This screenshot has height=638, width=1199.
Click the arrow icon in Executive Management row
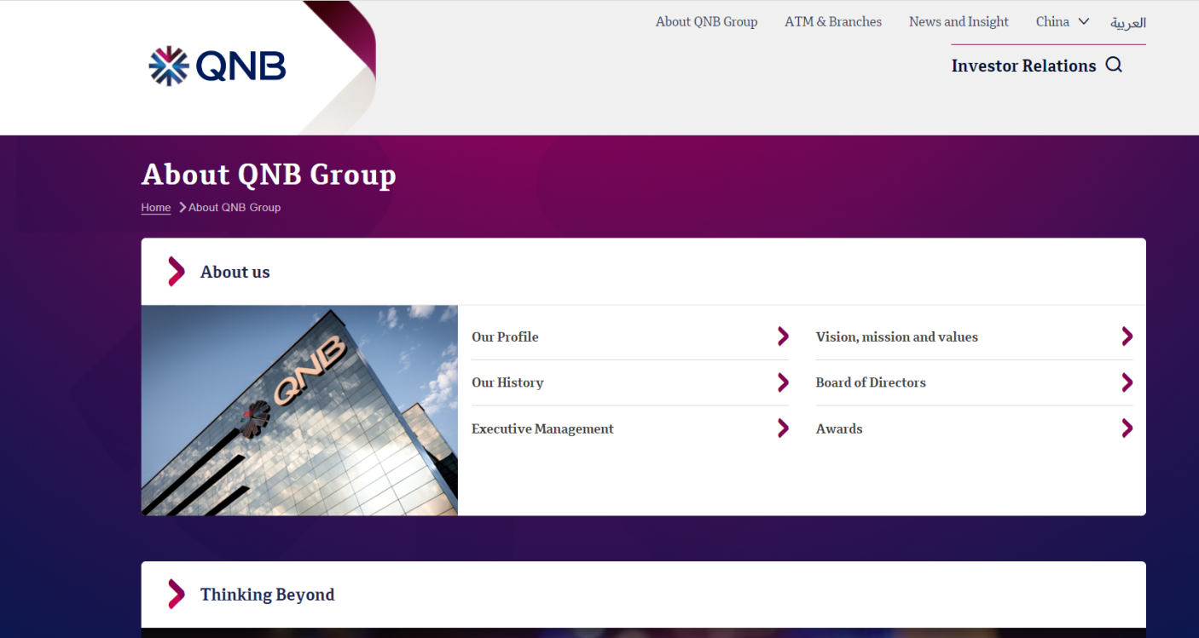[783, 428]
